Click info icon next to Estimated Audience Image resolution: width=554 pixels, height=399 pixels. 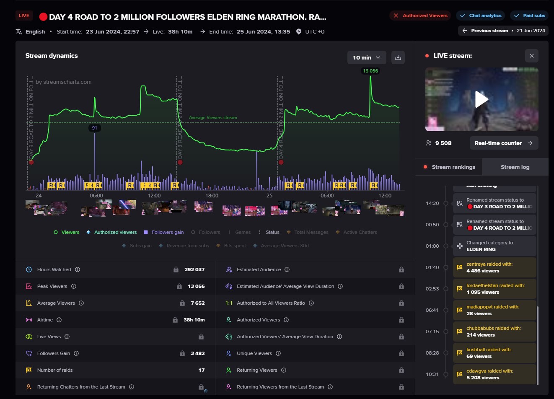coord(287,269)
